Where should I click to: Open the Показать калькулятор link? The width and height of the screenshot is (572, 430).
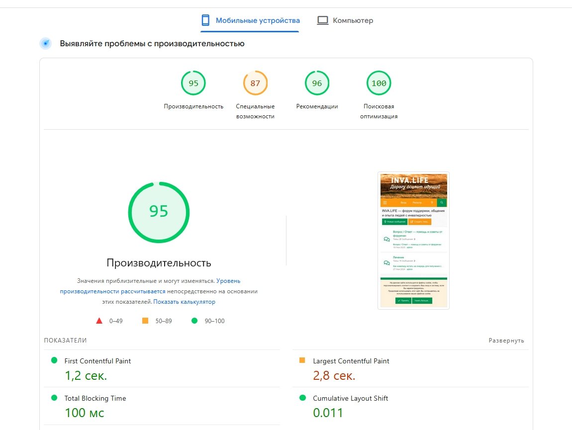point(184,302)
